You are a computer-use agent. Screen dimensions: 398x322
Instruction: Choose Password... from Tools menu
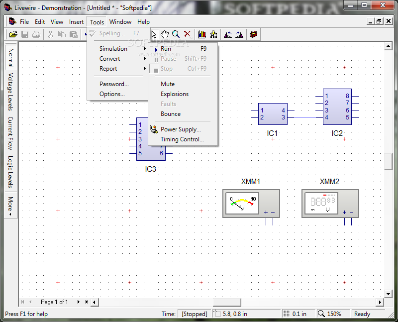pyautogui.click(x=118, y=84)
